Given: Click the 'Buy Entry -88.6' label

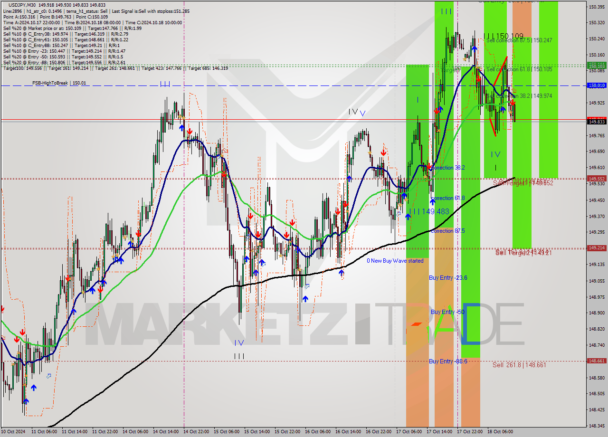Looking at the screenshot, I should (448, 361).
